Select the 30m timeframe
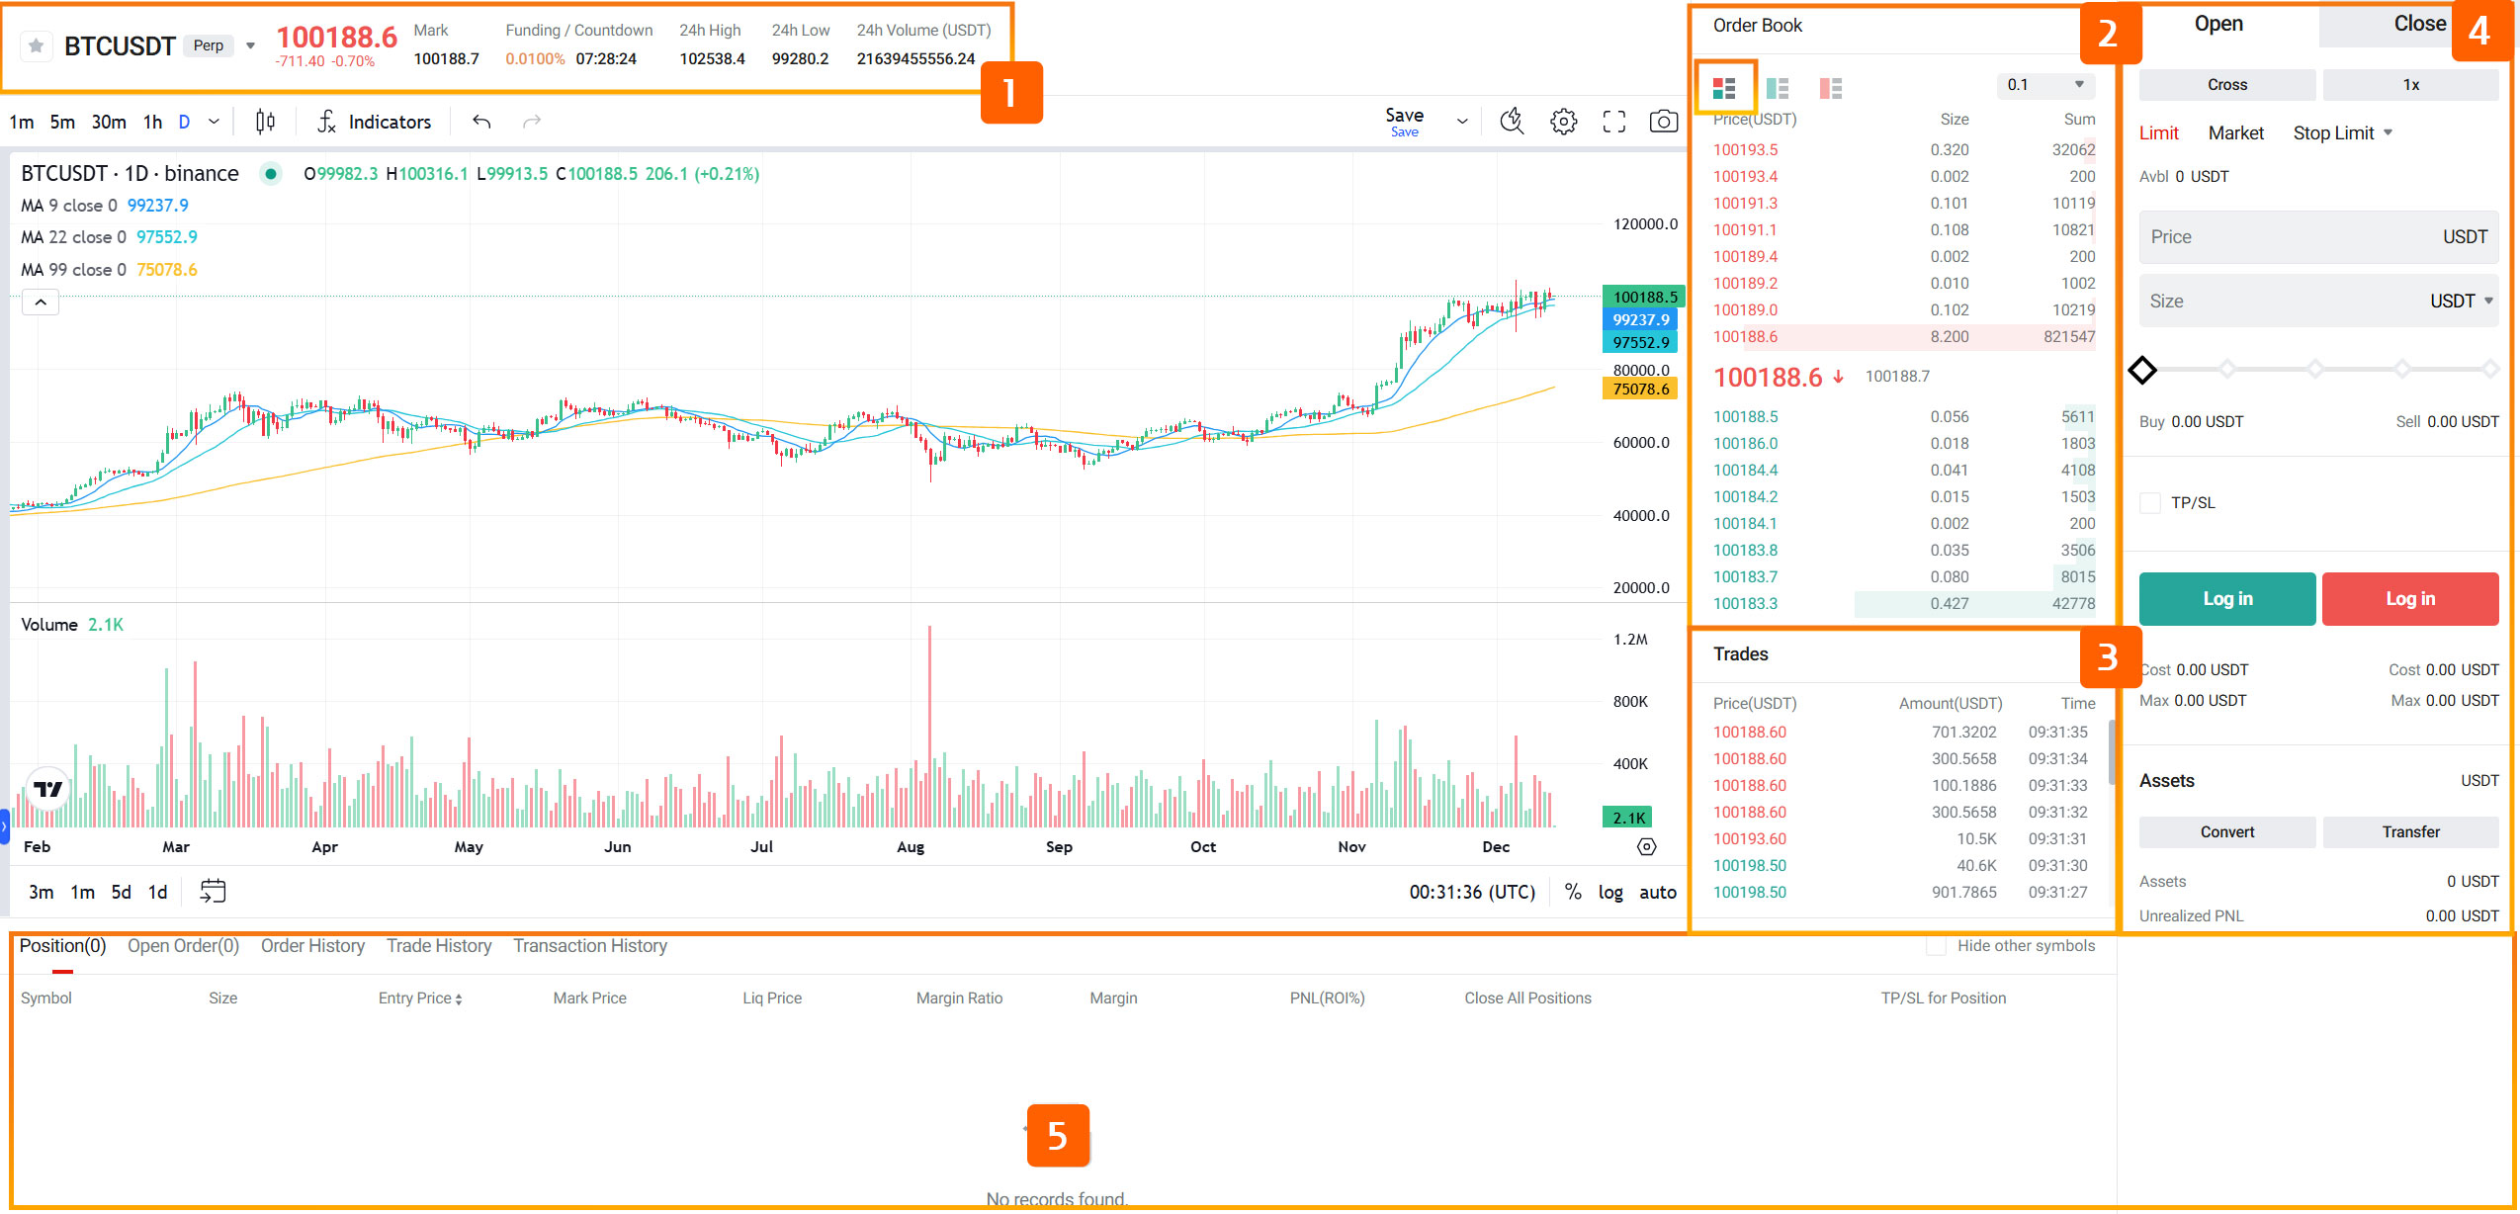2520x1214 pixels. [109, 122]
